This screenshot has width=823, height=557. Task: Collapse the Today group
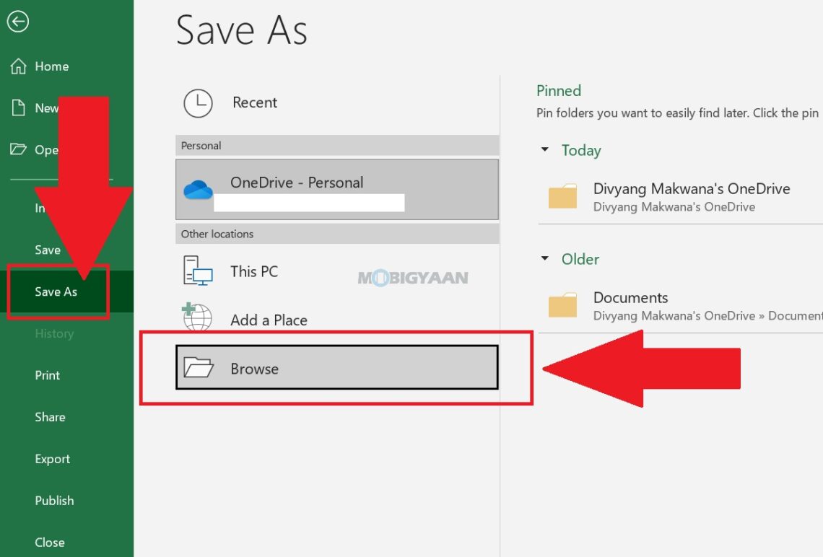(546, 150)
